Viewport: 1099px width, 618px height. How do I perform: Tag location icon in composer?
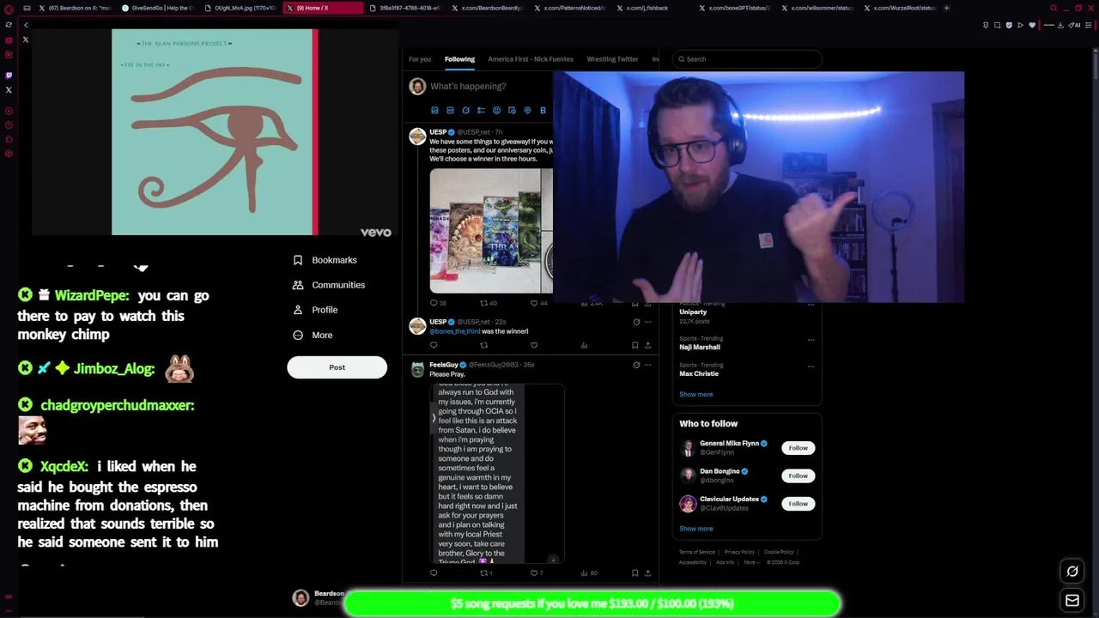point(527,111)
